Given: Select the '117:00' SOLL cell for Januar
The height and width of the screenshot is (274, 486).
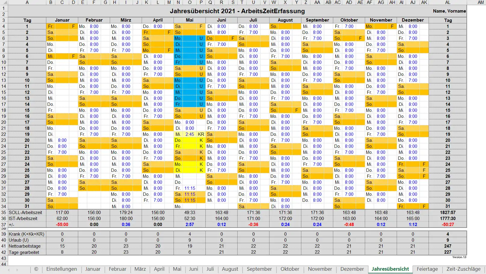Looking at the screenshot, I should [x=62, y=213].
